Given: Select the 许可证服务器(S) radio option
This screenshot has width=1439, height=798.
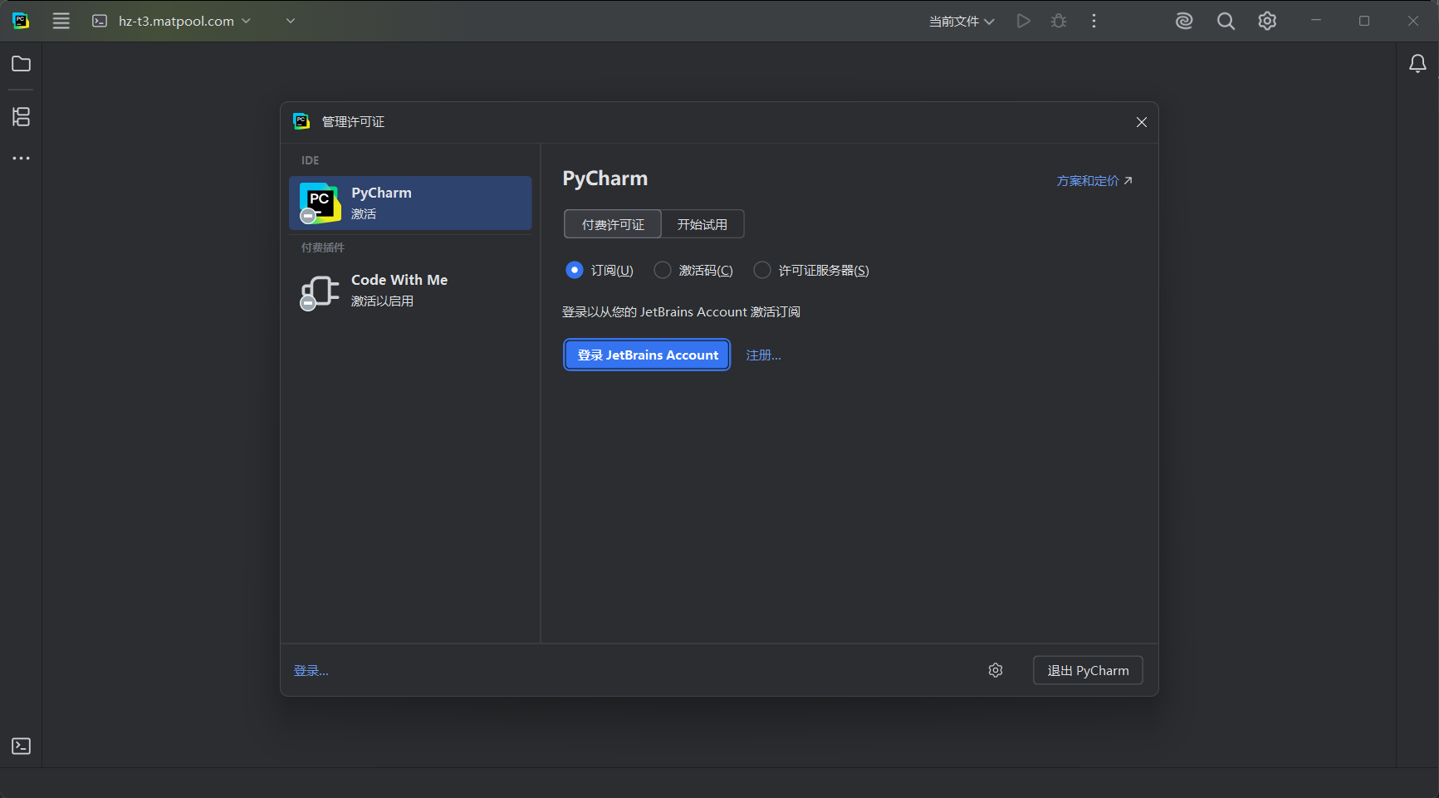Looking at the screenshot, I should pos(811,270).
